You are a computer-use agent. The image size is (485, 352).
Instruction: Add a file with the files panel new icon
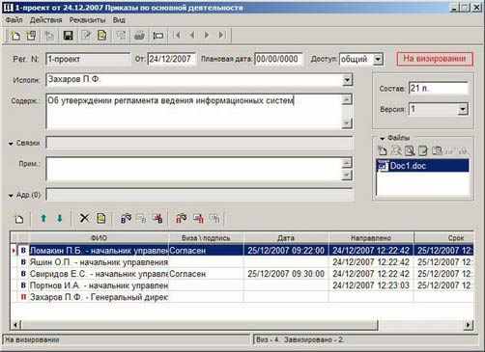[x=383, y=150]
